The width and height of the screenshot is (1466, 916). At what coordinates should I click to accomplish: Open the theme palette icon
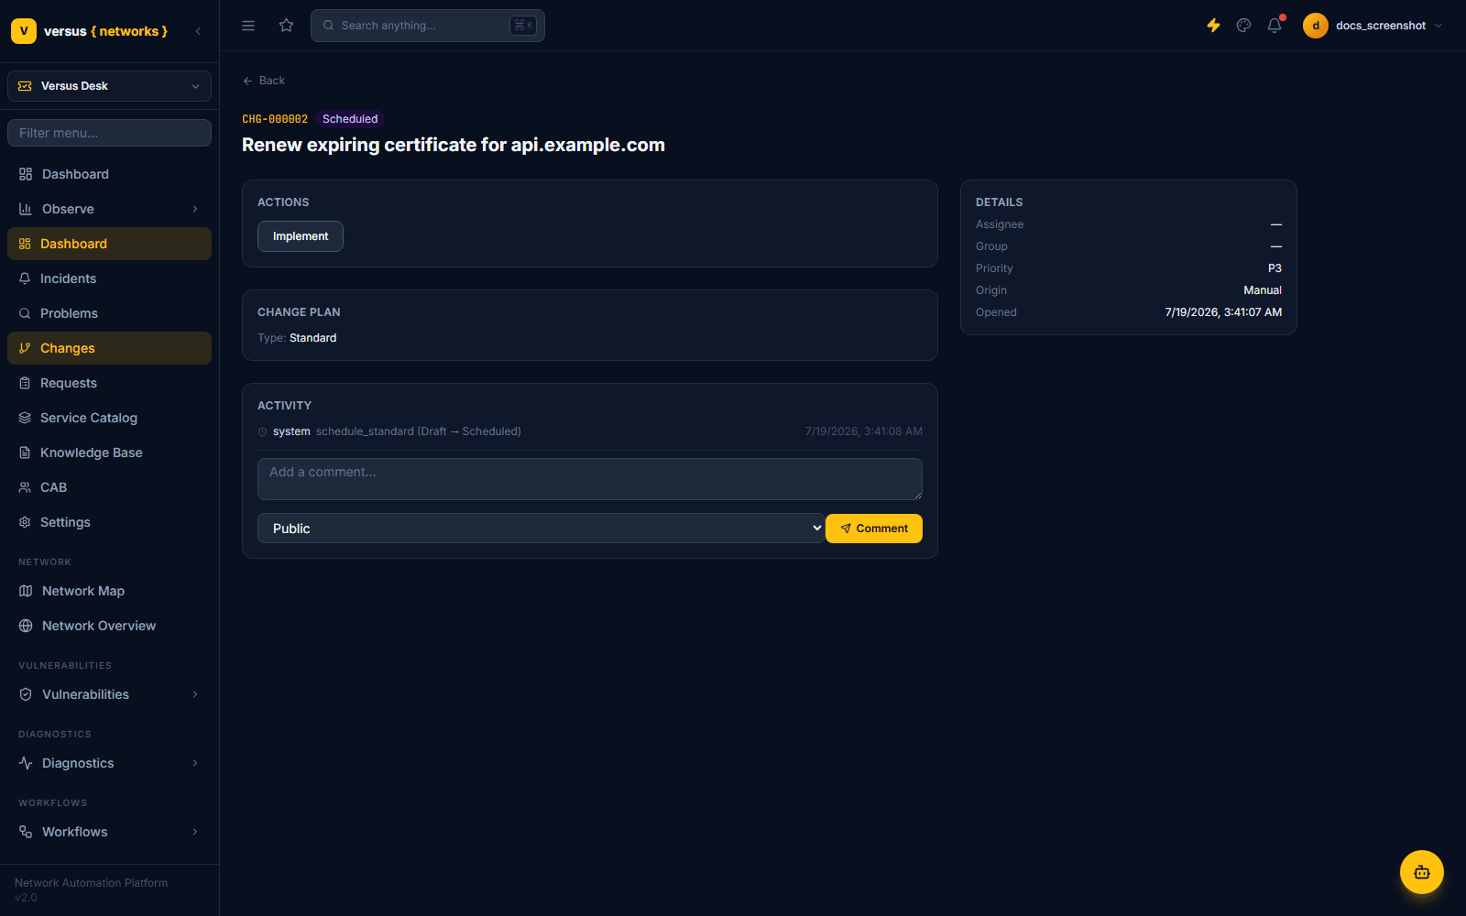coord(1243,26)
